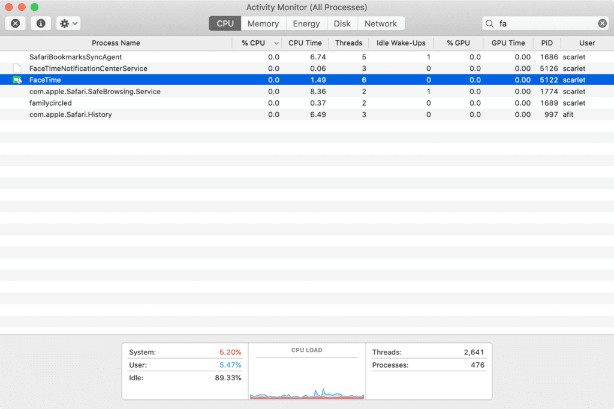Select com.apple.Safari.SafeBrowsing.Service row

click(307, 91)
